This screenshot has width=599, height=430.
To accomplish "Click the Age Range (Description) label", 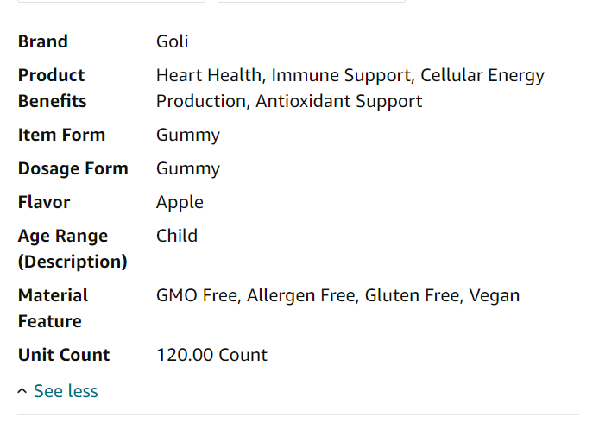I will pos(72,249).
